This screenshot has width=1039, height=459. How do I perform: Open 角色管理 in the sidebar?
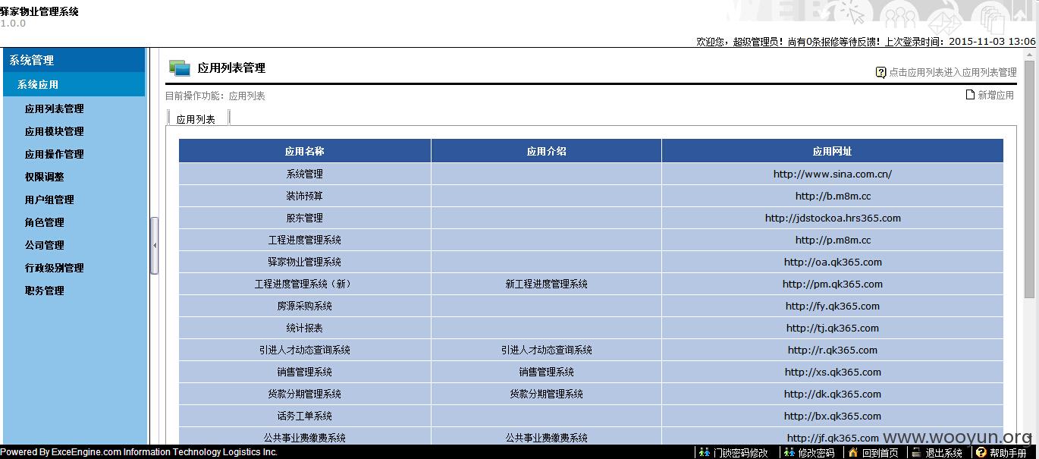(45, 222)
